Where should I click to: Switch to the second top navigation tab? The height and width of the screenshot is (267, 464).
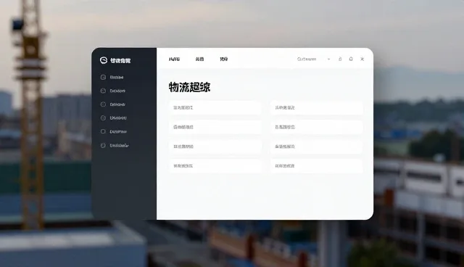click(x=200, y=59)
